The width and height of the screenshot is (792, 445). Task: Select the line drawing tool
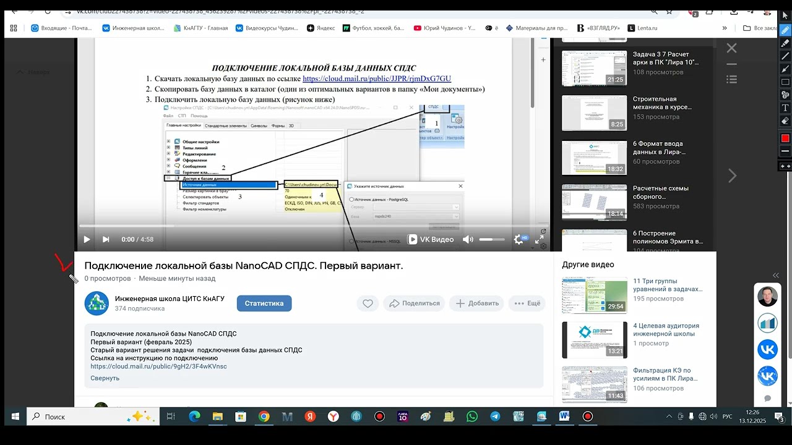click(785, 56)
